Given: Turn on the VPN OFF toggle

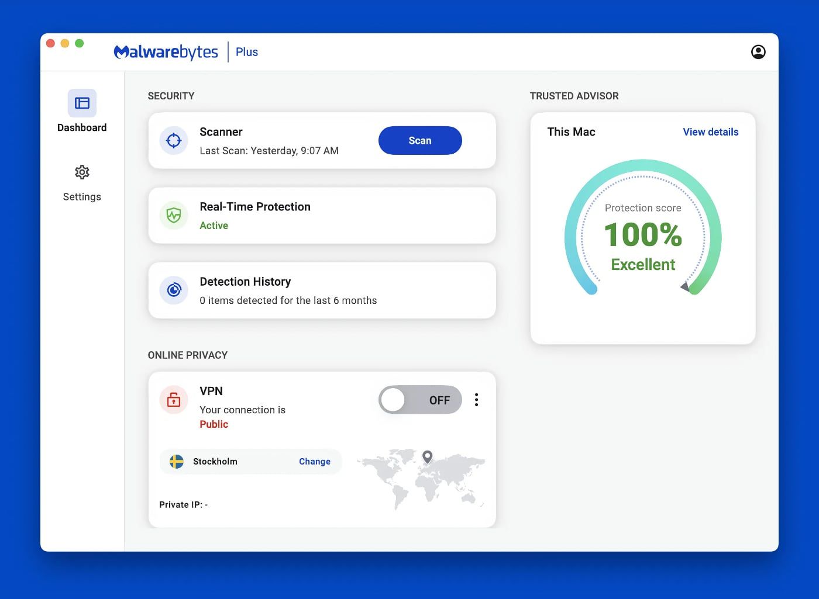Looking at the screenshot, I should pyautogui.click(x=420, y=400).
